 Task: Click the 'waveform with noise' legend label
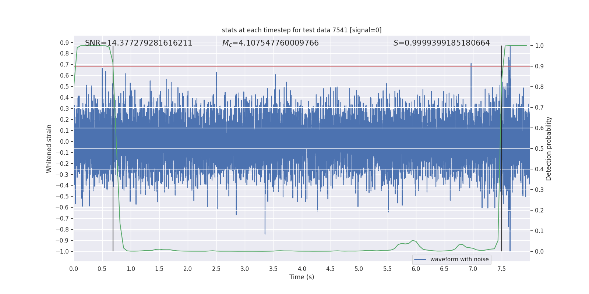(459, 259)
